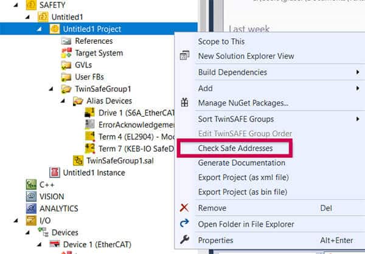Image resolution: width=365 pixels, height=254 pixels.
Task: Collapse the Untitled1 node arrow
Action: 27,17
